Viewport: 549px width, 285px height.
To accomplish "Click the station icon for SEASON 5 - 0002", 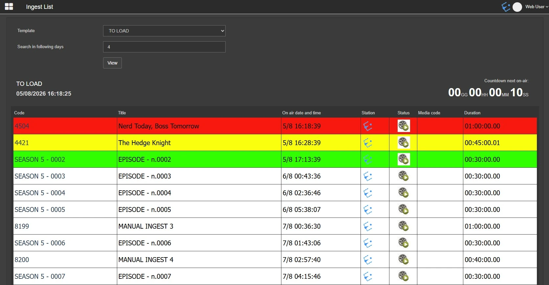I will [x=368, y=160].
